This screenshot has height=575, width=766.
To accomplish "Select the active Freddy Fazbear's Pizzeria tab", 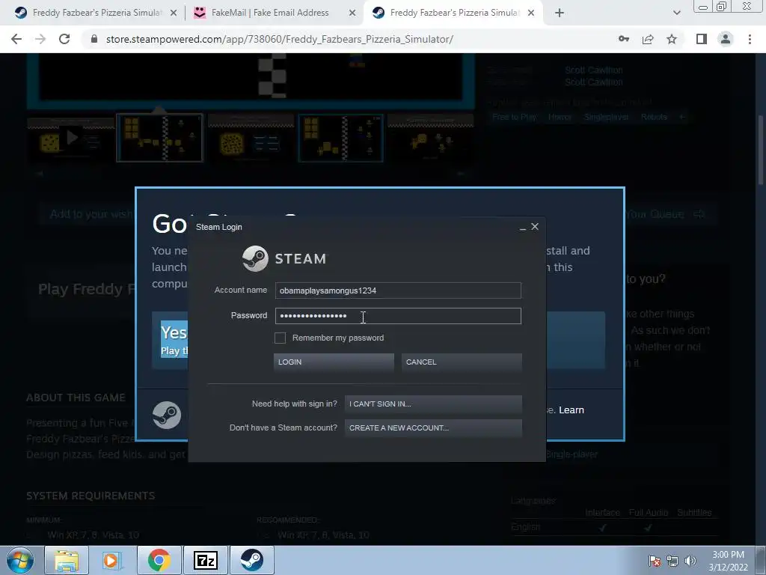I will (454, 13).
